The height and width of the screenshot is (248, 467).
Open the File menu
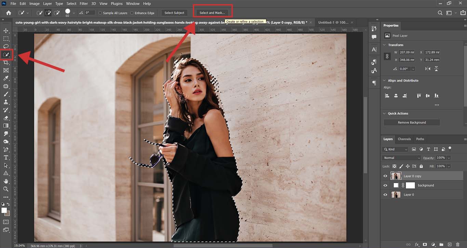(x=13, y=4)
